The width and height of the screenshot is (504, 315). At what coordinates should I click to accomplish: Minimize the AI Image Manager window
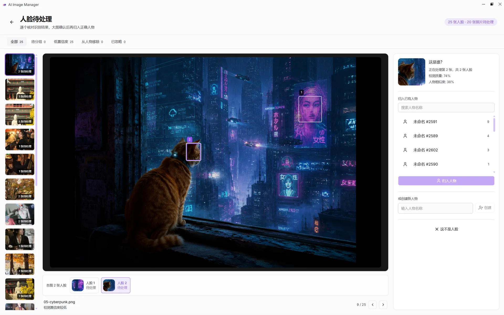coord(484,4)
